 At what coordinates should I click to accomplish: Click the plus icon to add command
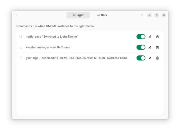click(16, 15)
